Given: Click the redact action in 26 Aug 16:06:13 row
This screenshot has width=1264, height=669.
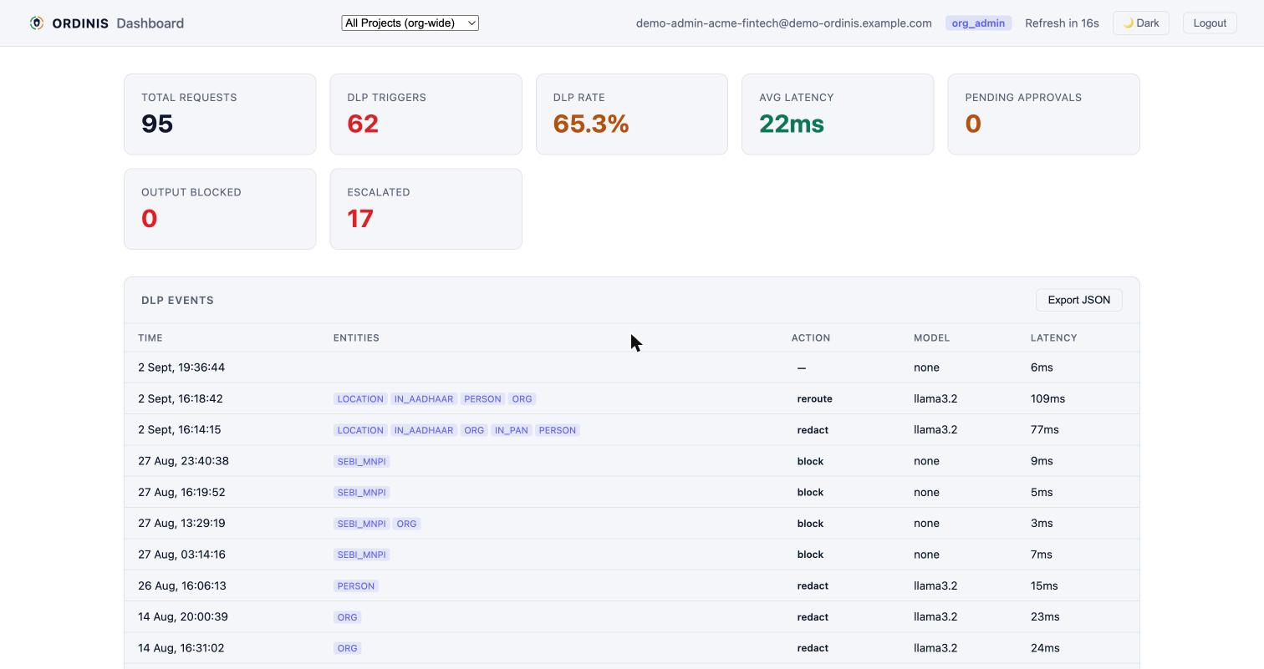Looking at the screenshot, I should point(813,585).
